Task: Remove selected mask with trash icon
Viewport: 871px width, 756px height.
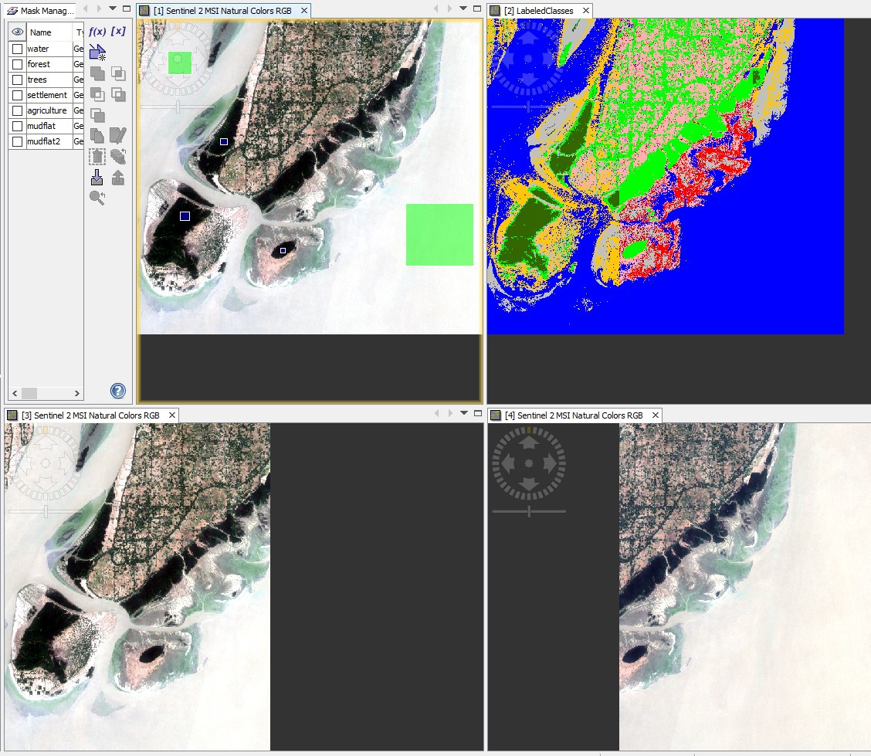Action: click(97, 157)
